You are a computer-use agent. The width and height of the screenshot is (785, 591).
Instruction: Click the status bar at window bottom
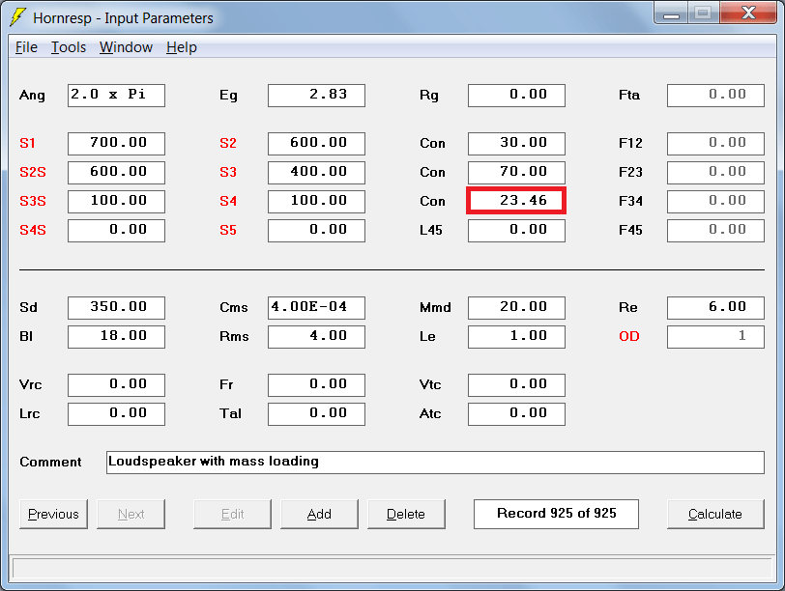[x=392, y=569]
